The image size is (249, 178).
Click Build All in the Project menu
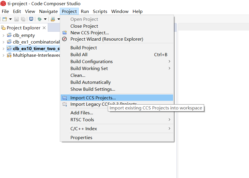click(79, 54)
